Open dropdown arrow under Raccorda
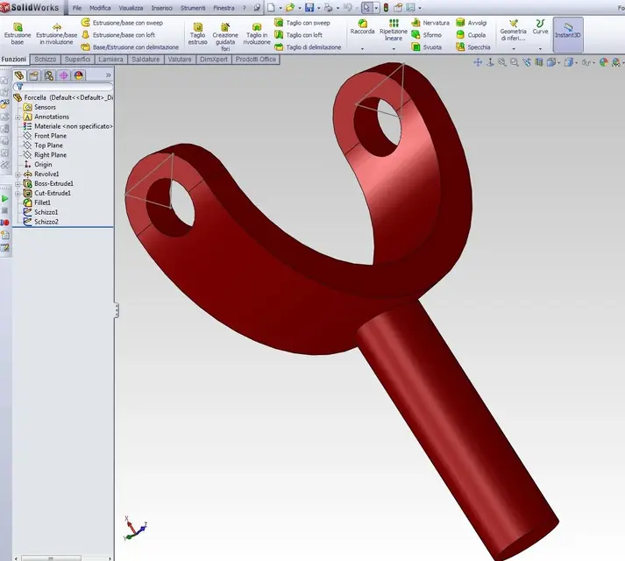 (x=362, y=49)
